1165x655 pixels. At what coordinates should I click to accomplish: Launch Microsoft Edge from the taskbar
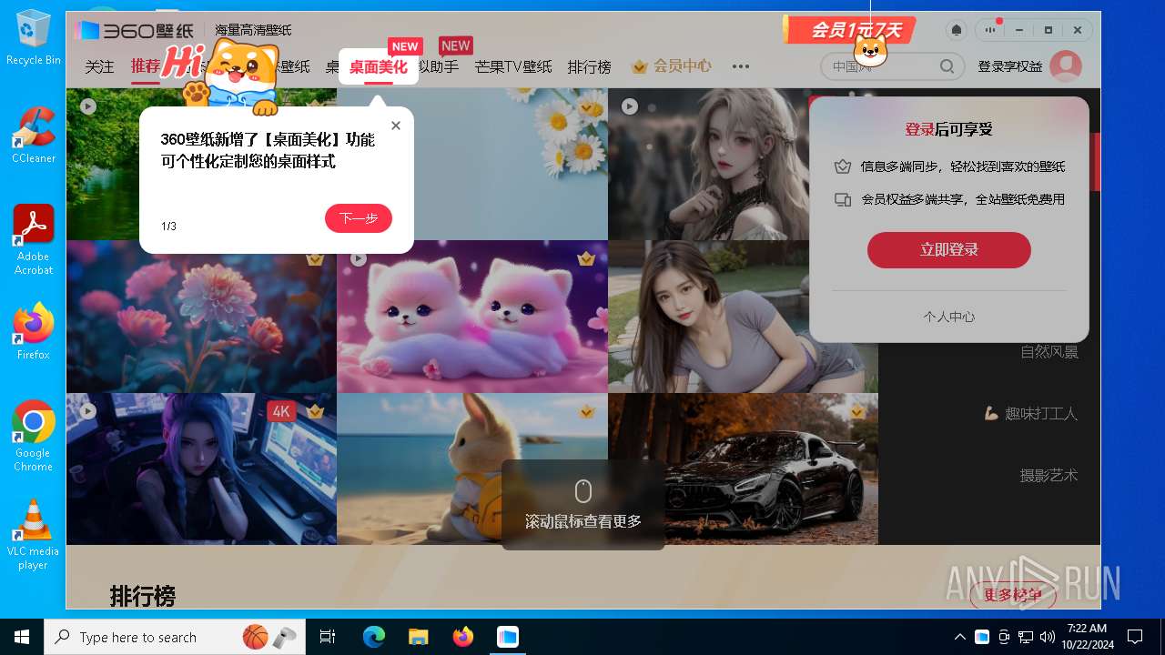pyautogui.click(x=374, y=637)
